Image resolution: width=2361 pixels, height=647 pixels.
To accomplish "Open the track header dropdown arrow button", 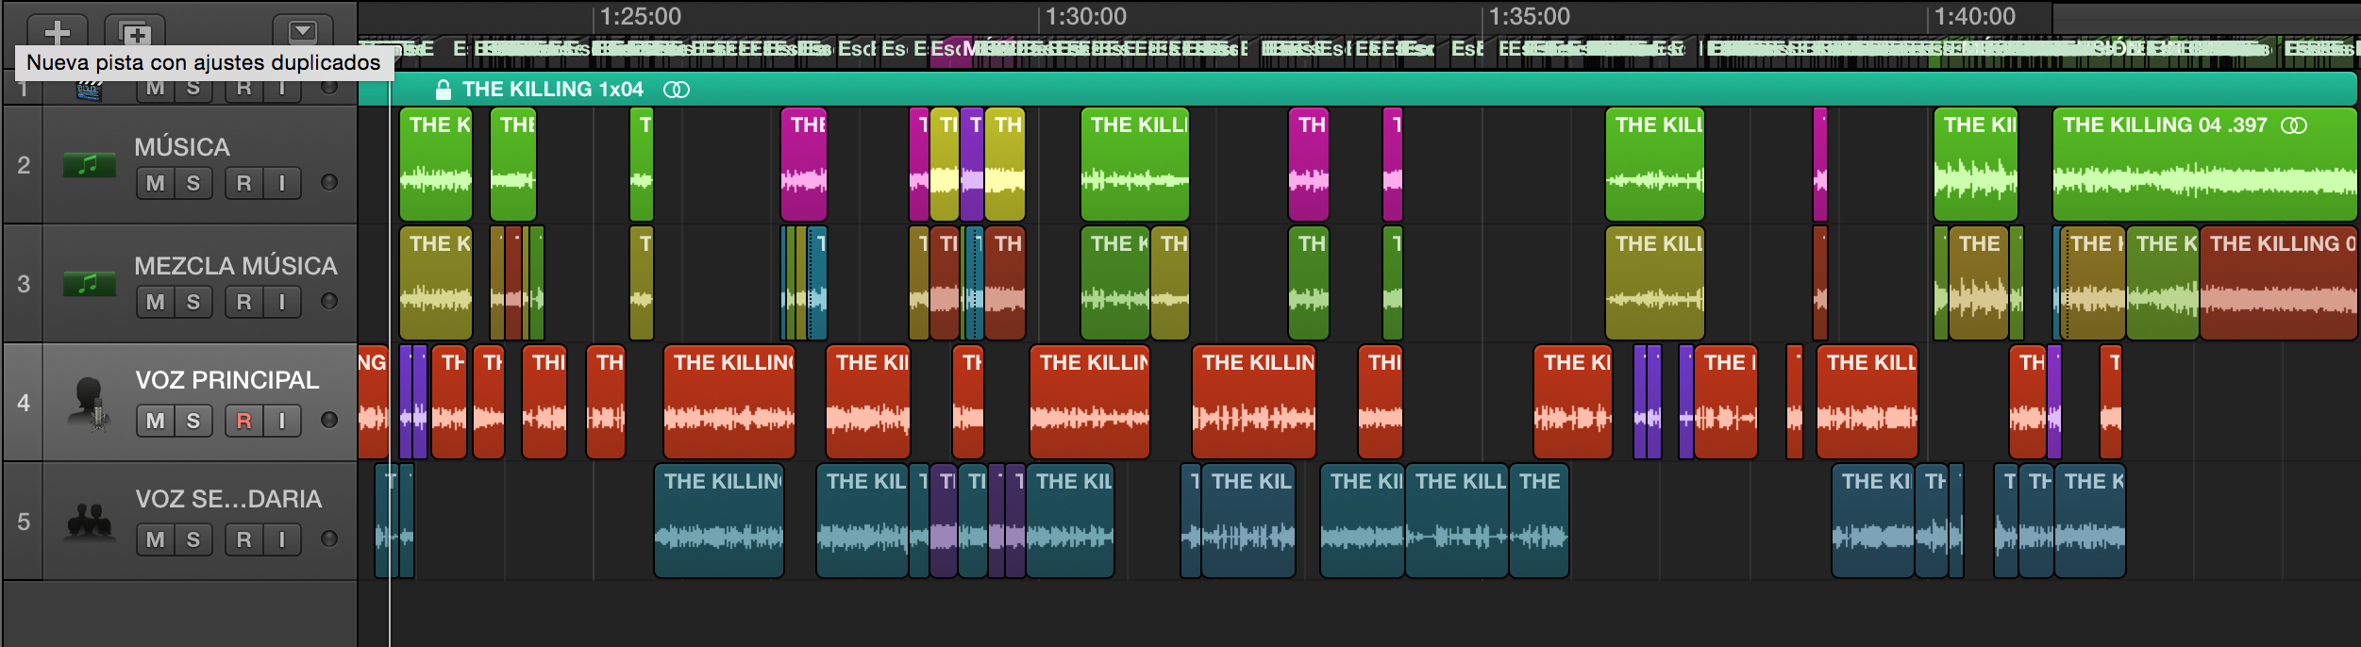I will 302,30.
